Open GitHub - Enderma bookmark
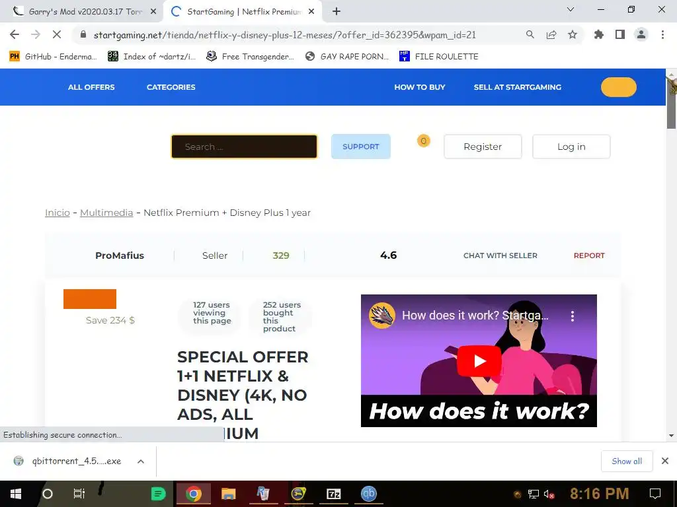 (53, 57)
